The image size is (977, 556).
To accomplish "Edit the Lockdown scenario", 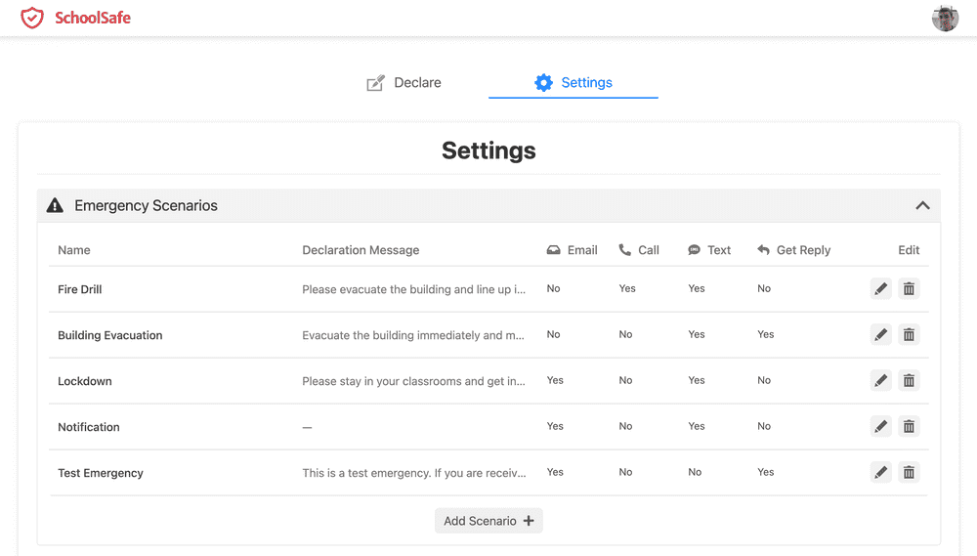I will tap(880, 381).
